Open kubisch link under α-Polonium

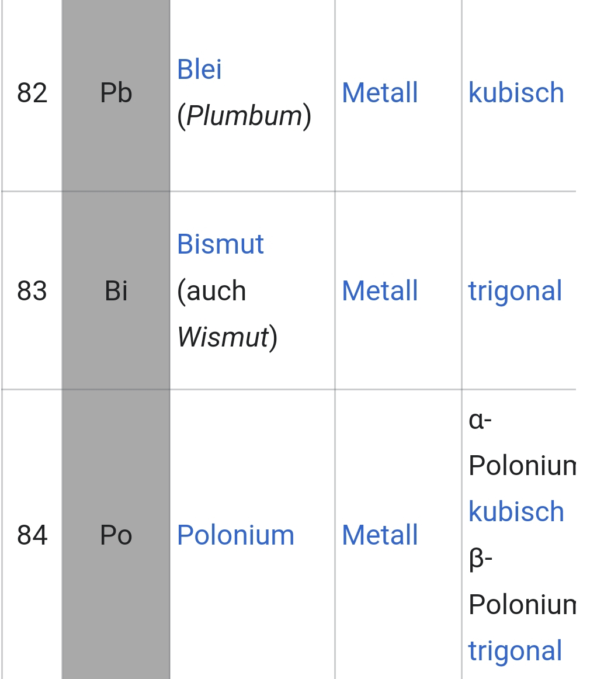[x=516, y=511]
